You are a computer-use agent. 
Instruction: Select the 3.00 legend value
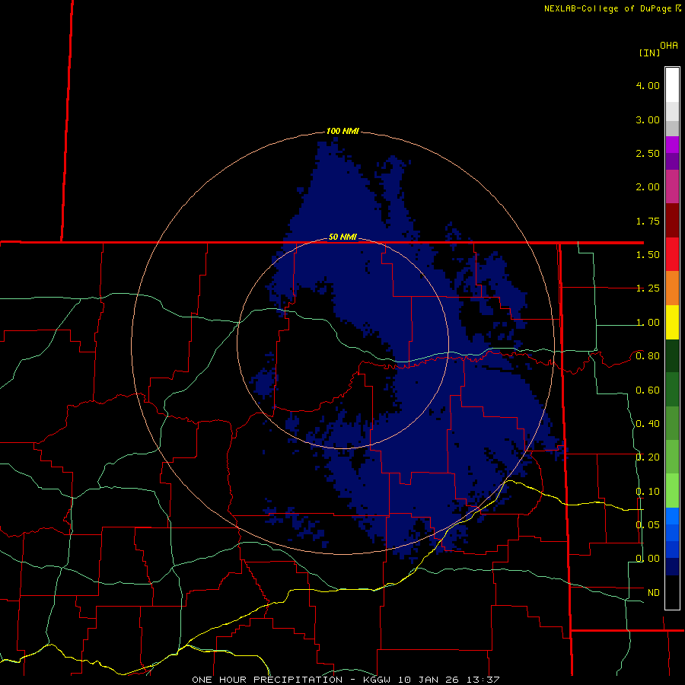pyautogui.click(x=648, y=119)
